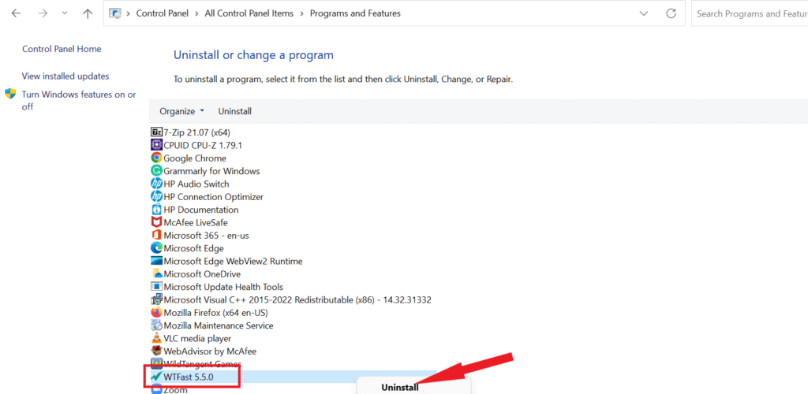Select McAfee LiveSafe entry

196,222
